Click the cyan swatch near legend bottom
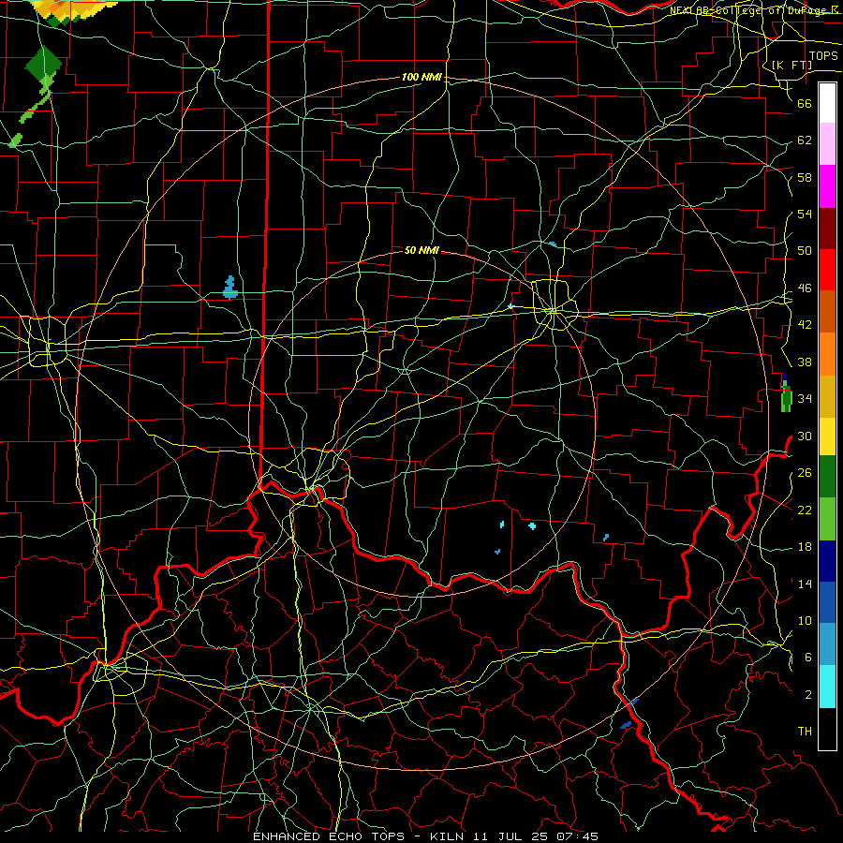This screenshot has width=843, height=843. (827, 687)
